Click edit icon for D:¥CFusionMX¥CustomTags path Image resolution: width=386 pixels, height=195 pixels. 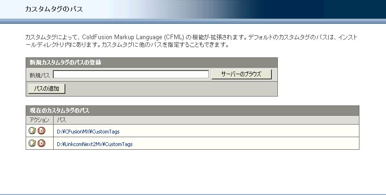click(x=32, y=131)
